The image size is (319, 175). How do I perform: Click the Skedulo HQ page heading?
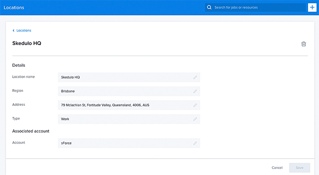coord(26,43)
